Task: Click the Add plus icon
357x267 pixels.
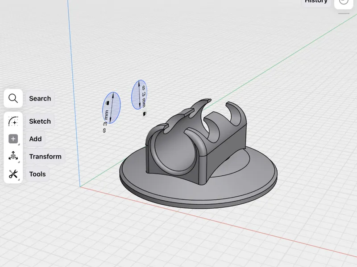Action: coord(13,139)
